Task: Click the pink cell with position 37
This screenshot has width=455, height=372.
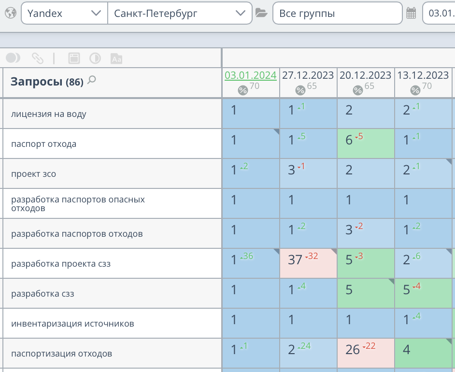Action: [308, 263]
